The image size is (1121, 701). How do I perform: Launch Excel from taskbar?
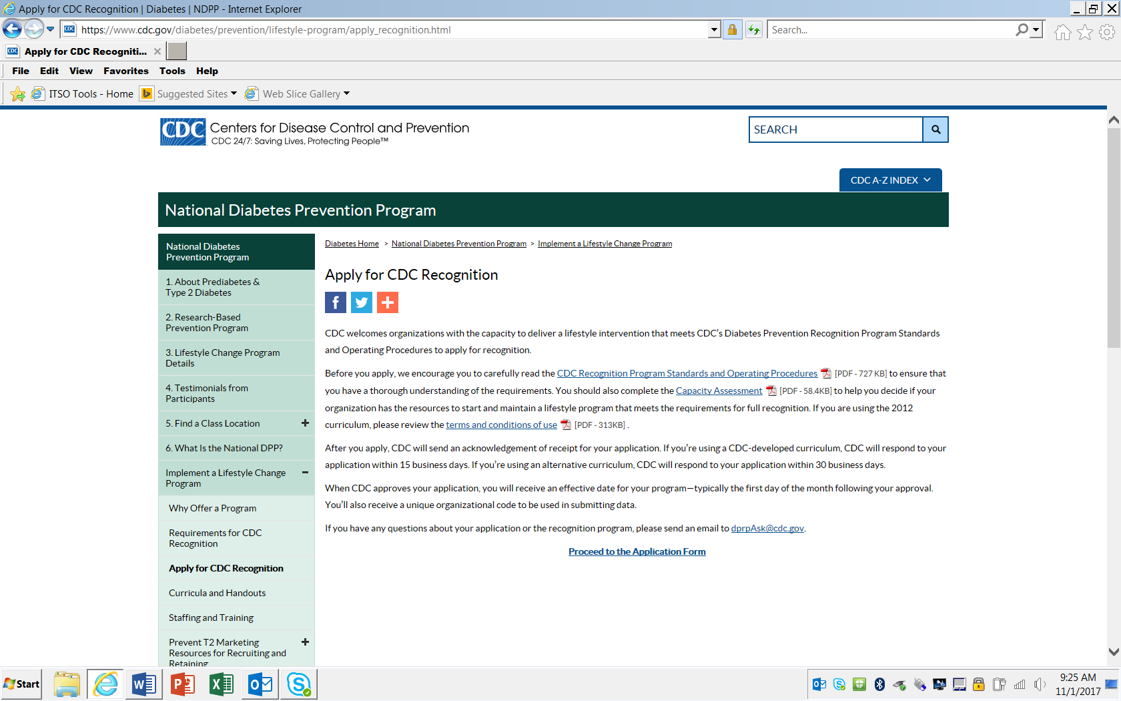pos(222,684)
